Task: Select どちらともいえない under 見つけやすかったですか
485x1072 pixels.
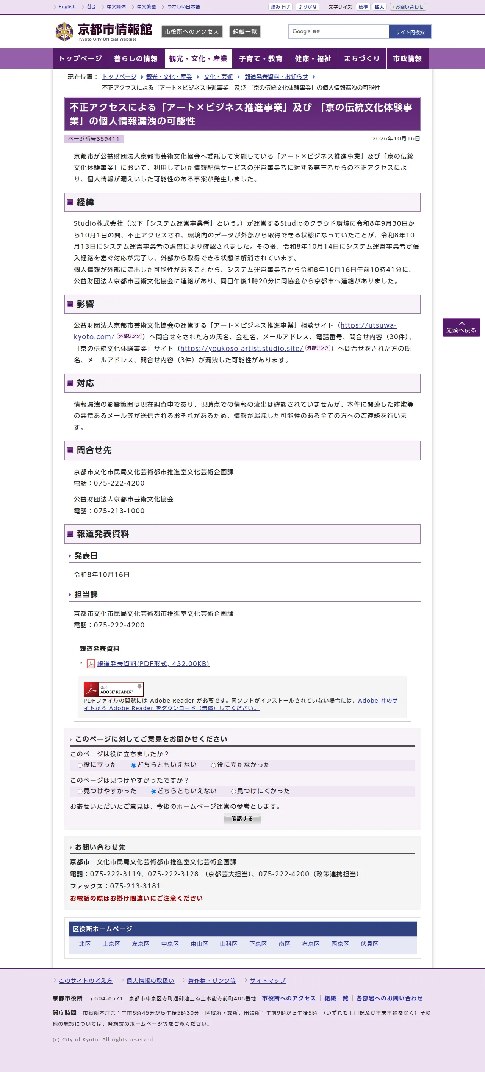Action: (153, 792)
